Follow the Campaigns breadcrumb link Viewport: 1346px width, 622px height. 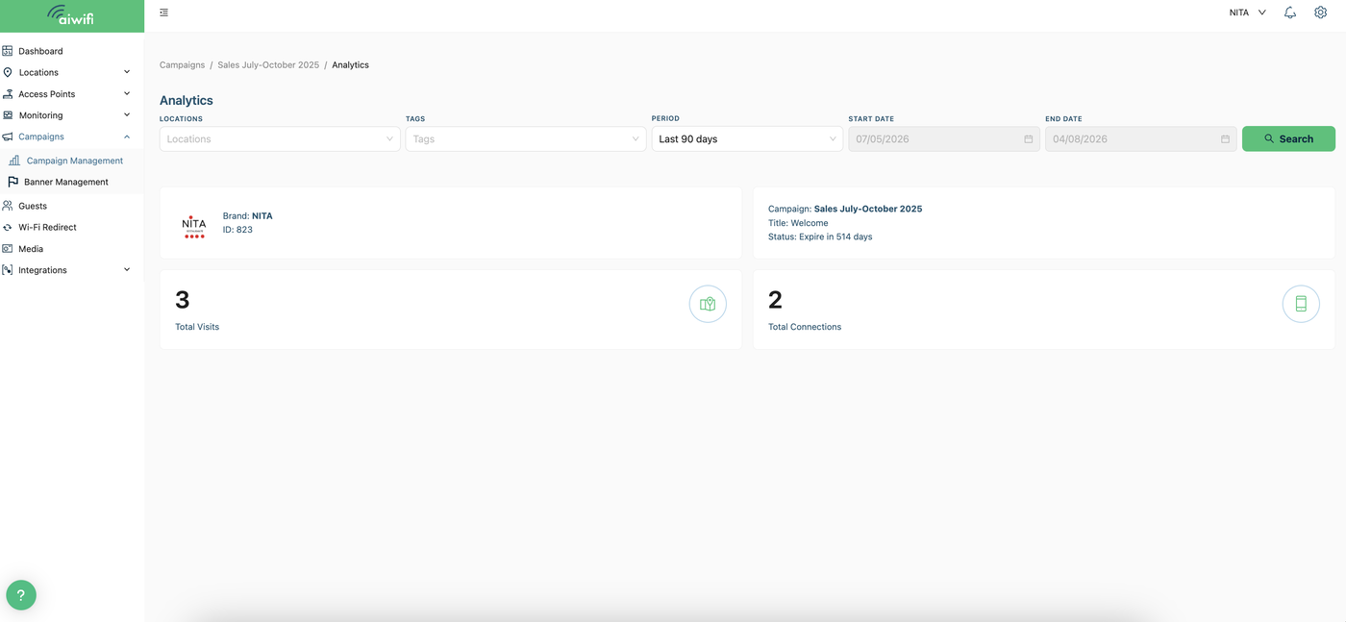click(182, 65)
